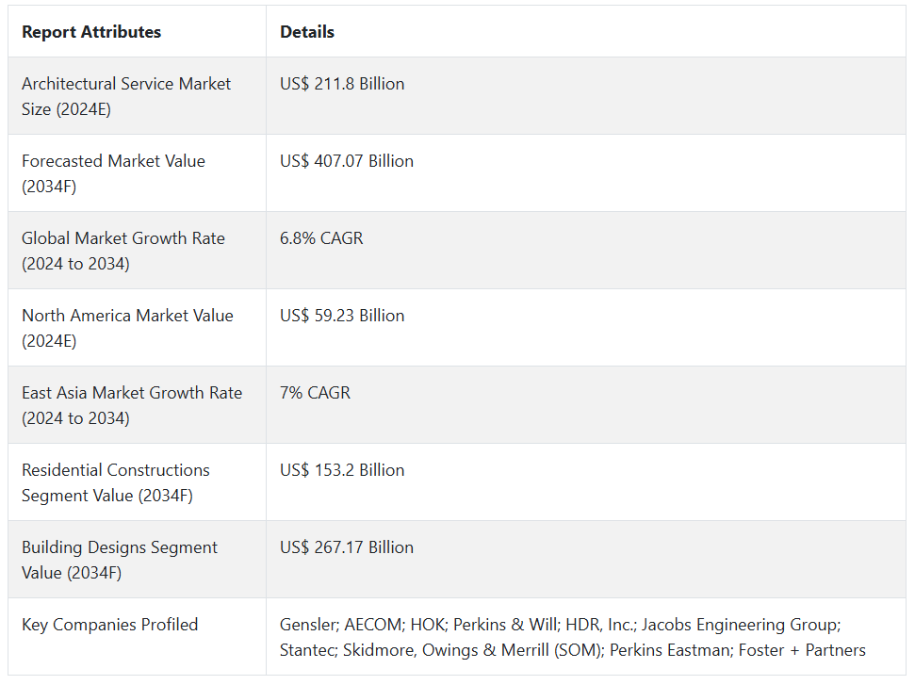Select the US$ 267.17 Billion value
915x685 pixels.
coord(347,547)
